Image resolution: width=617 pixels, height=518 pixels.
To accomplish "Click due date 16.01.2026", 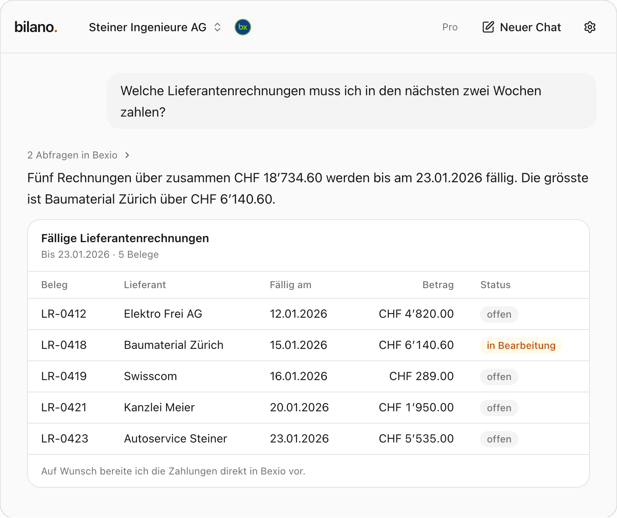I will tap(298, 376).
